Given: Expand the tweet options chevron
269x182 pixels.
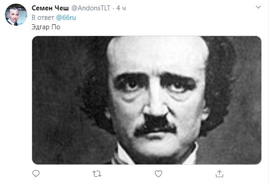Looking at the screenshot, I should (258, 7).
